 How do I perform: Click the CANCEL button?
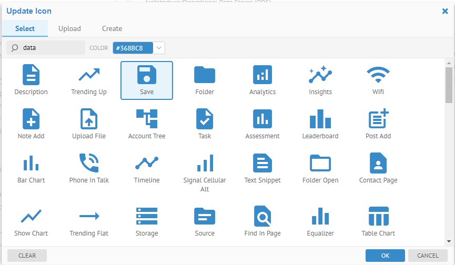point(427,256)
